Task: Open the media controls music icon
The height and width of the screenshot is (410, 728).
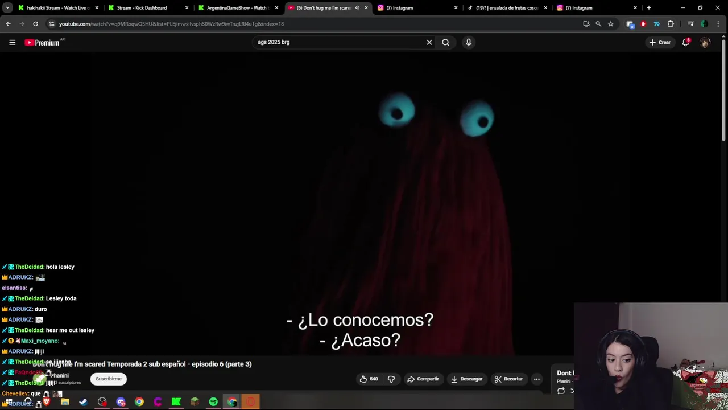Action: 690,24
